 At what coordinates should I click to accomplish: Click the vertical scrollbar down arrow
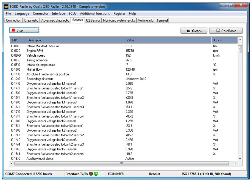(x=240, y=159)
